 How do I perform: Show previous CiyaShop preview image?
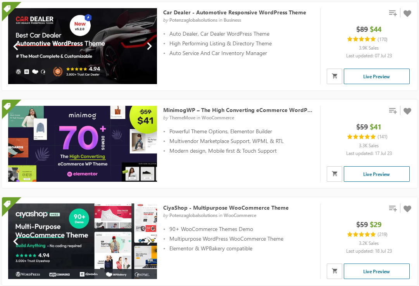[16, 241]
